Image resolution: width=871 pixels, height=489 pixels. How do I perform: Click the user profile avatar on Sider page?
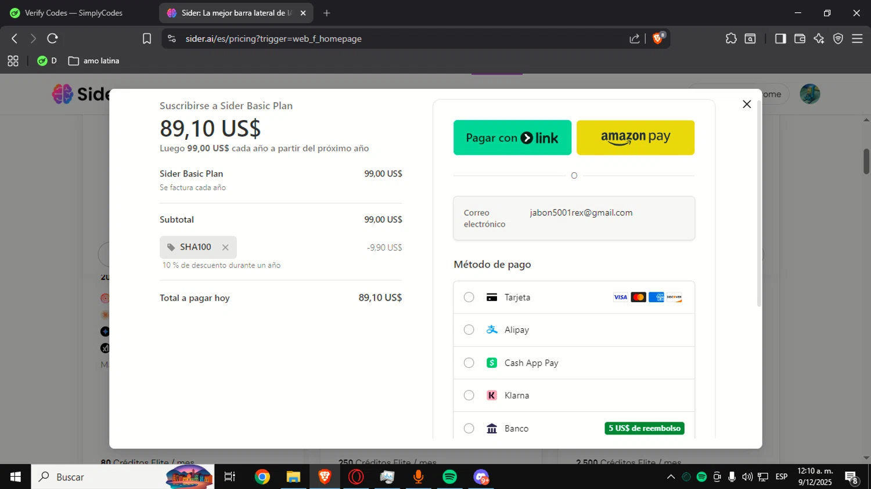(810, 93)
